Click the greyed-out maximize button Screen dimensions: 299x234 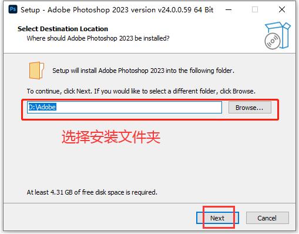(255, 9)
